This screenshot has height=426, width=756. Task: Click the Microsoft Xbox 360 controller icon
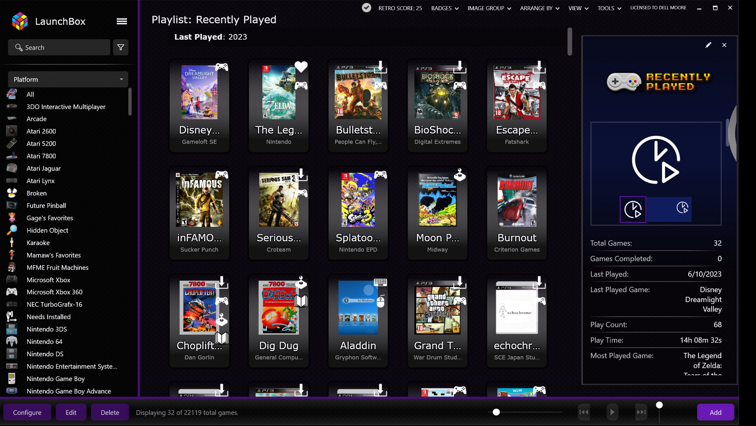pyautogui.click(x=12, y=292)
